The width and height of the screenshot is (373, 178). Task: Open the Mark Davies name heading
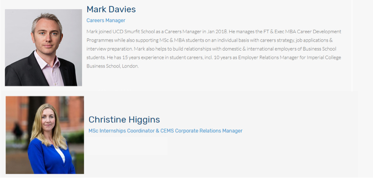point(111,9)
